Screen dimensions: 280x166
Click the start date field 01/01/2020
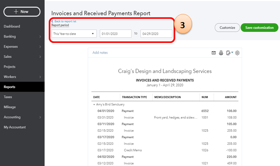115,33
